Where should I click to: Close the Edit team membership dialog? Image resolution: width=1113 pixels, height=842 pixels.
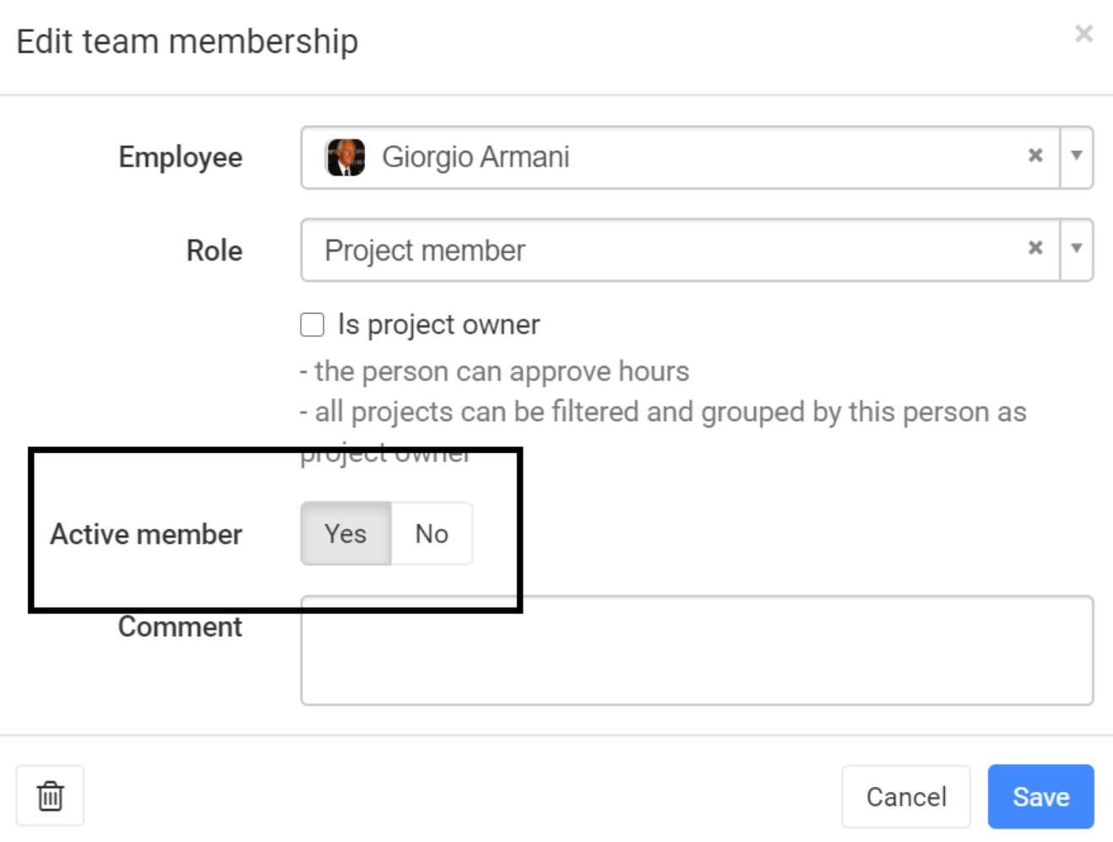(x=1083, y=34)
